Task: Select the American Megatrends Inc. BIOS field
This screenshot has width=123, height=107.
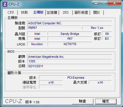Action: (x=70, y=57)
